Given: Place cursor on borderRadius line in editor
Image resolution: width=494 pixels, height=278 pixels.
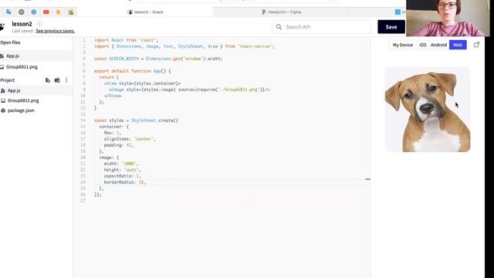Looking at the screenshot, I should coord(125,182).
